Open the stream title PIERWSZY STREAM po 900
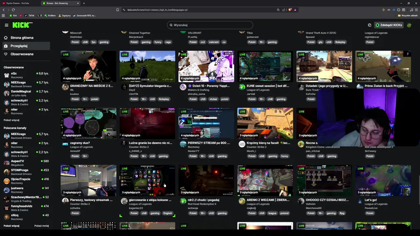The width and height of the screenshot is (420, 236). (209, 143)
